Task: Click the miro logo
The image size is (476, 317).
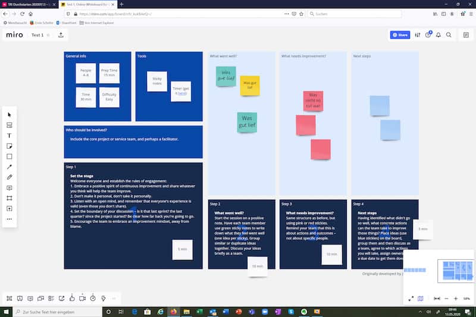Action: pos(14,35)
